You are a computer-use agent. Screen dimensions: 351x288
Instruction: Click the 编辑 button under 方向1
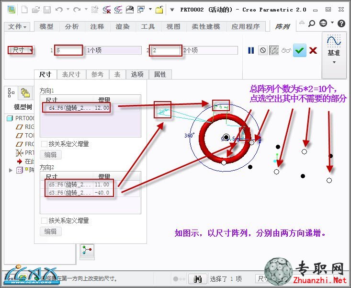coord(51,155)
